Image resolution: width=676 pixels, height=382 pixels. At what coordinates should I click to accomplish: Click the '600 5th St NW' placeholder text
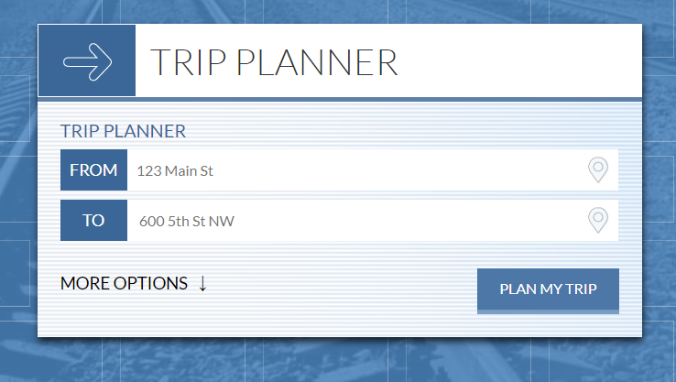(187, 221)
